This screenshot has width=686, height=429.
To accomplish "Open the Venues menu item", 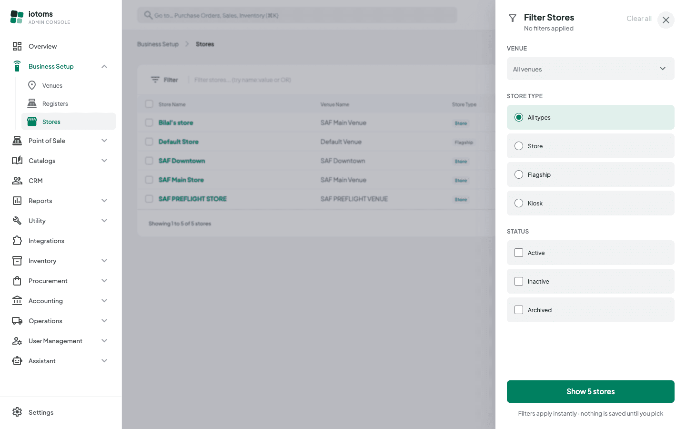I will [x=69, y=85].
